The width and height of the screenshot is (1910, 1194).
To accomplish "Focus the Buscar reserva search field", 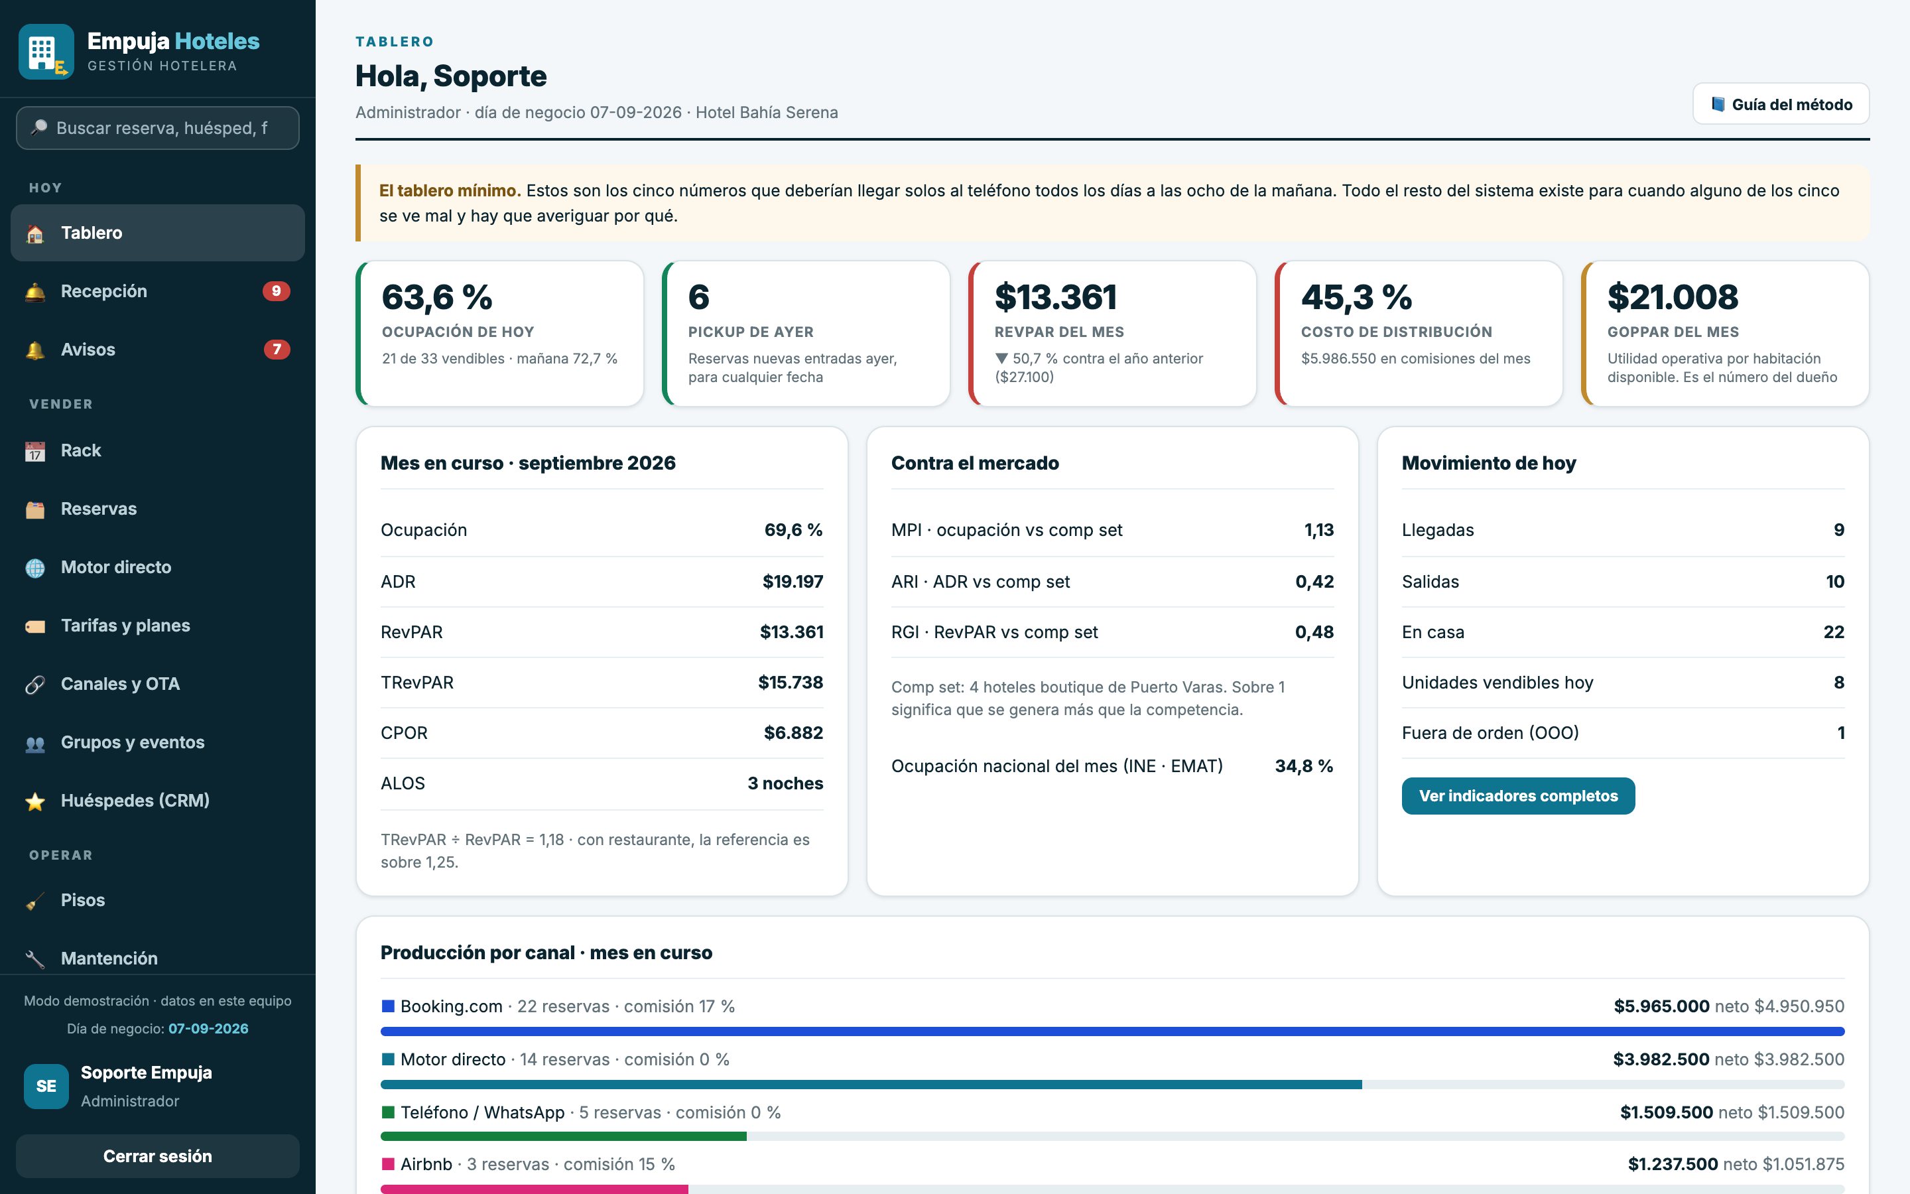I will point(158,128).
